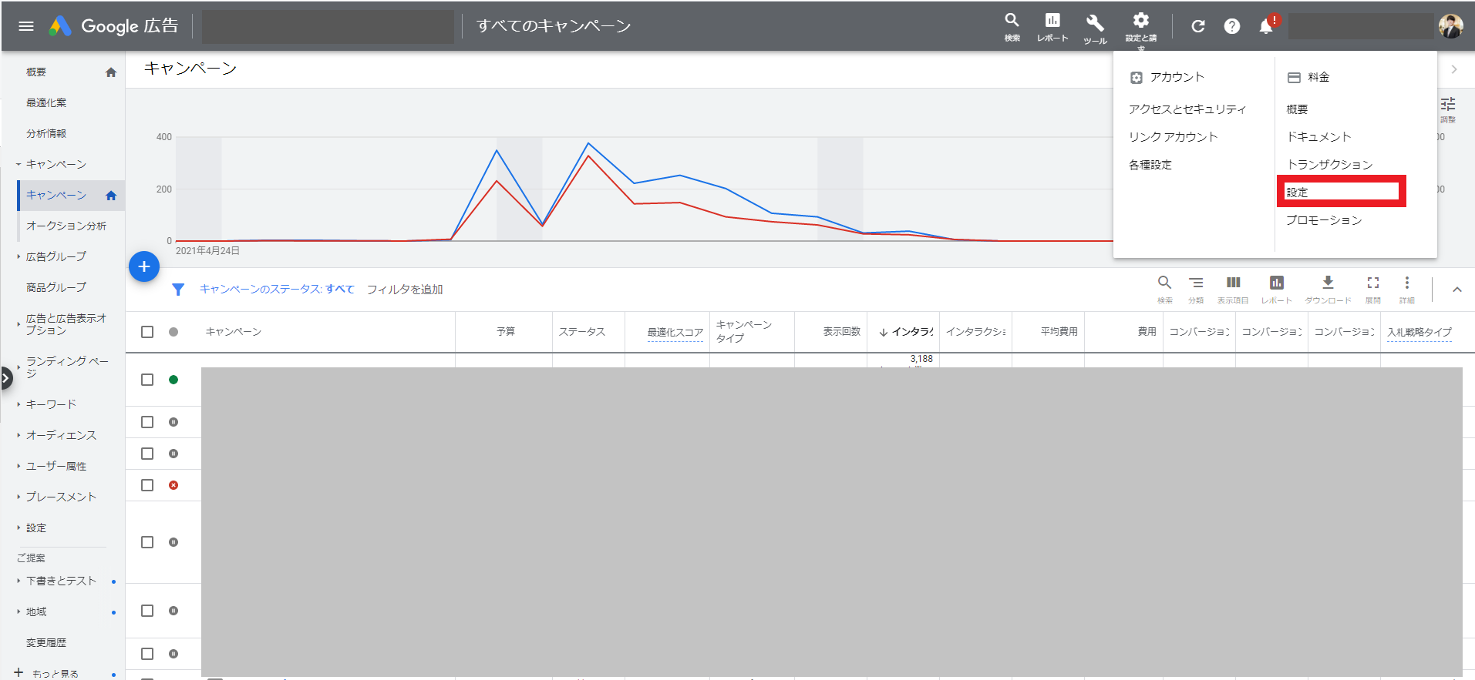Image resolution: width=1475 pixels, height=680 pixels.
Task: Click the blue plus new campaign button
Action: click(x=144, y=266)
